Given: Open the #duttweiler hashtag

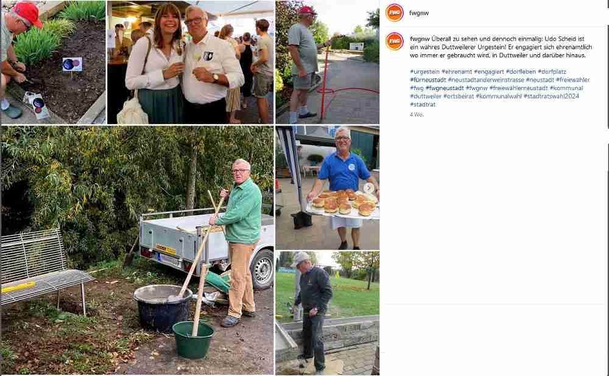Looking at the screenshot, I should [426, 96].
